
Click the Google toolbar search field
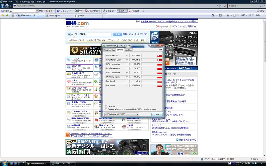[24, 11]
